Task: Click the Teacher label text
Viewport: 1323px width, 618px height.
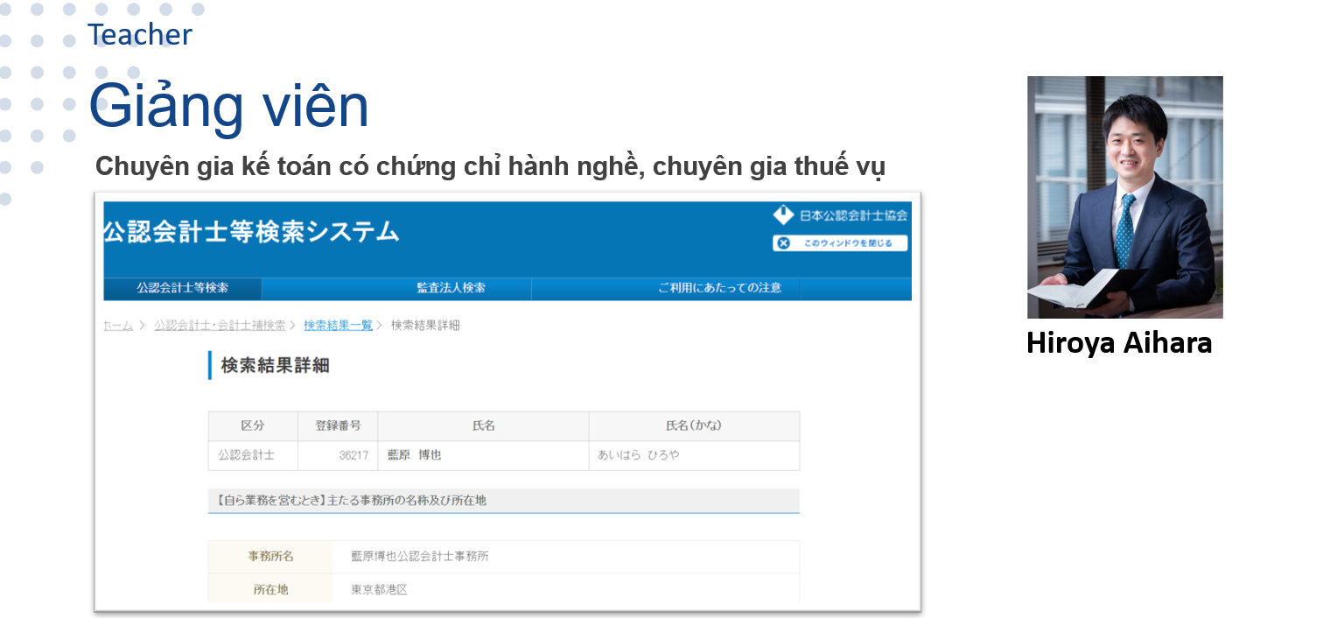Action: 140,35
